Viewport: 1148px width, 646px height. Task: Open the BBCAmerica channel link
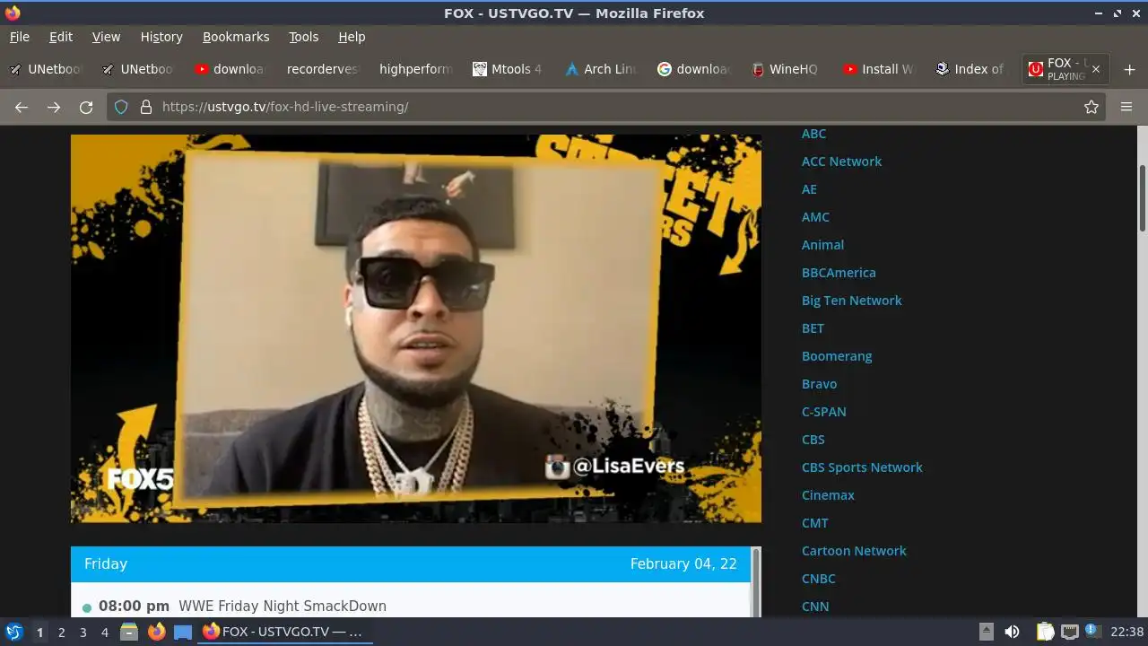click(x=839, y=273)
